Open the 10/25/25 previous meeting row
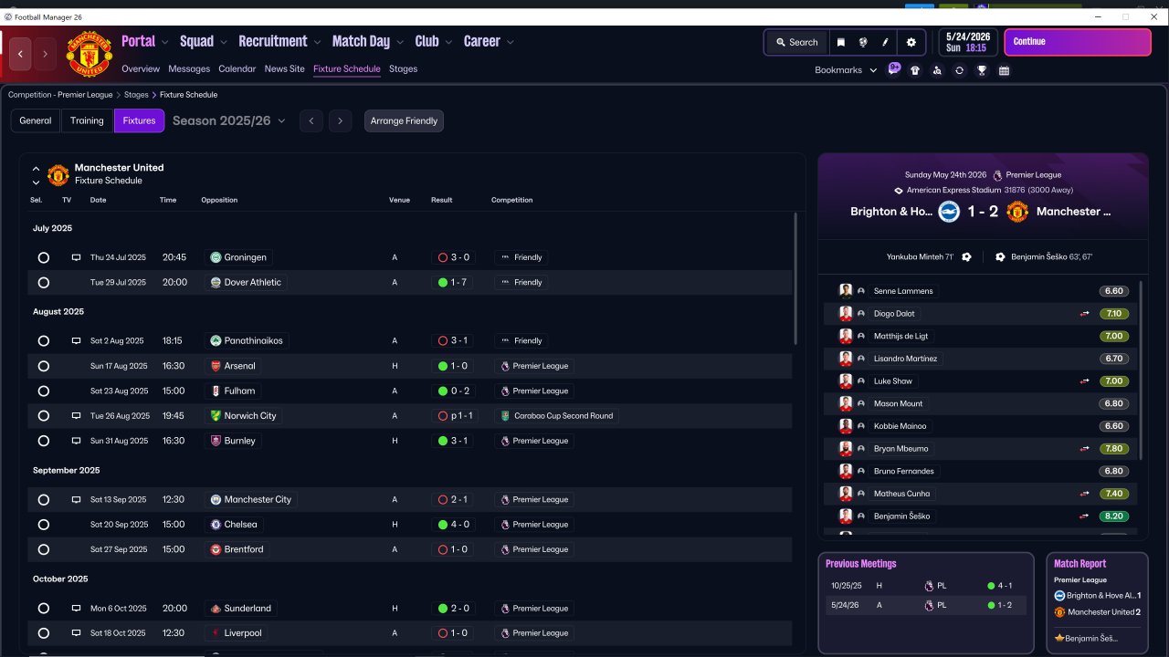 (x=926, y=586)
